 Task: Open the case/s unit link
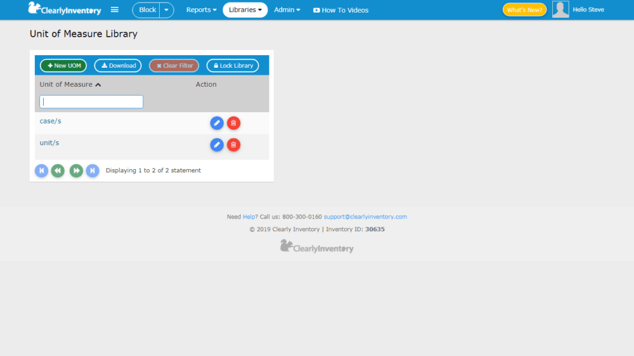pos(51,121)
